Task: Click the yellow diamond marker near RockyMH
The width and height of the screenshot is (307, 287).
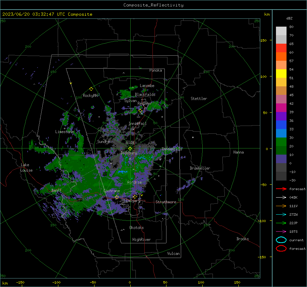Action: point(91,89)
